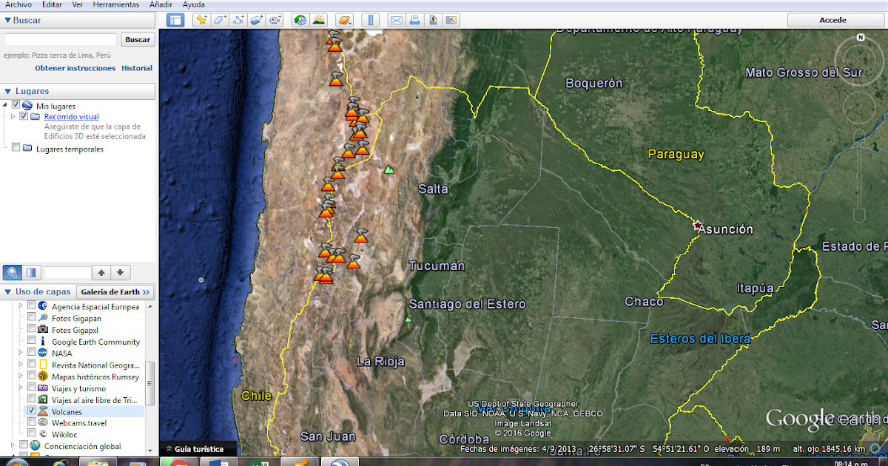The image size is (888, 466).
Task: Open the Herramientas menu
Action: [115, 4]
